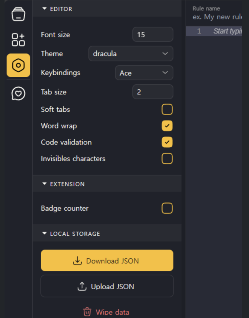Click the Font size label

click(55, 35)
